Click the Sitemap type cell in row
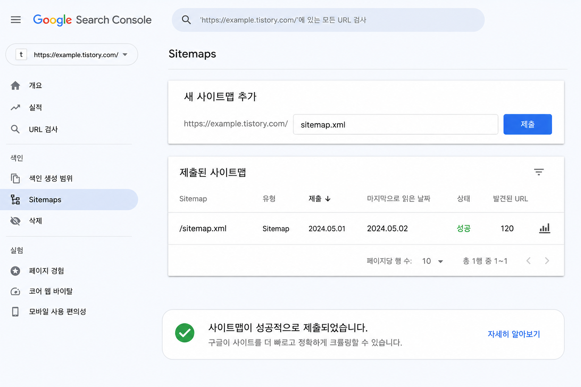Viewport: 581px width, 387px height. point(276,229)
